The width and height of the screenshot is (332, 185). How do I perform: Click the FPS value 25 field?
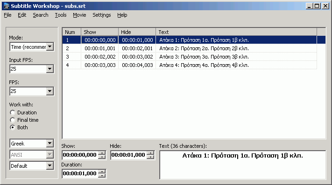click(x=28, y=91)
